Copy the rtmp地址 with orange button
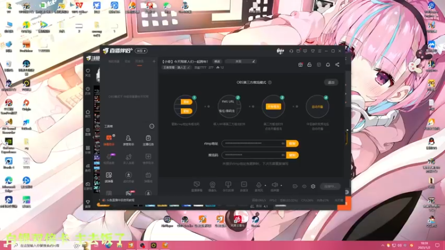Screen dimensions: 445x250 pyautogui.click(x=293, y=143)
